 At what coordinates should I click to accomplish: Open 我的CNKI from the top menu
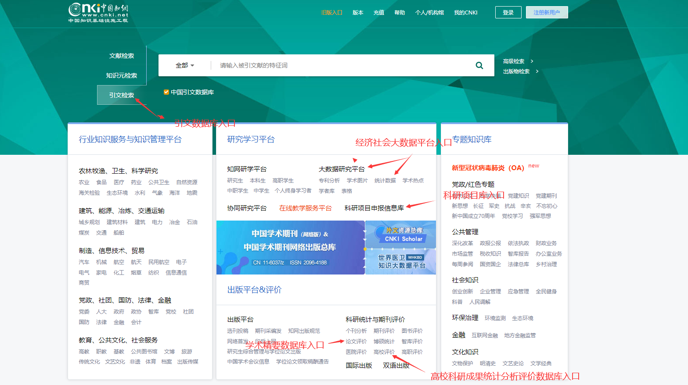(x=465, y=13)
